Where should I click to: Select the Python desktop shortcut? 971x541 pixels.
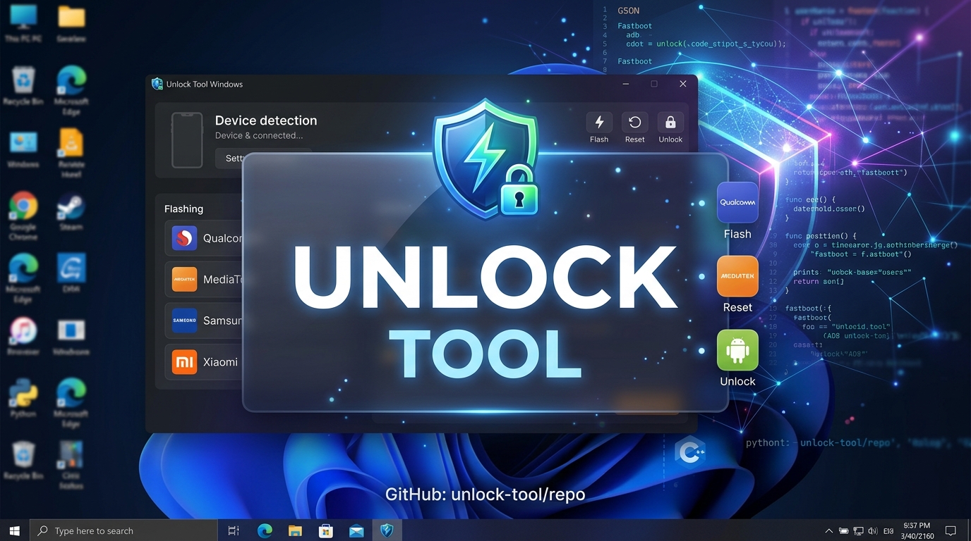click(23, 398)
